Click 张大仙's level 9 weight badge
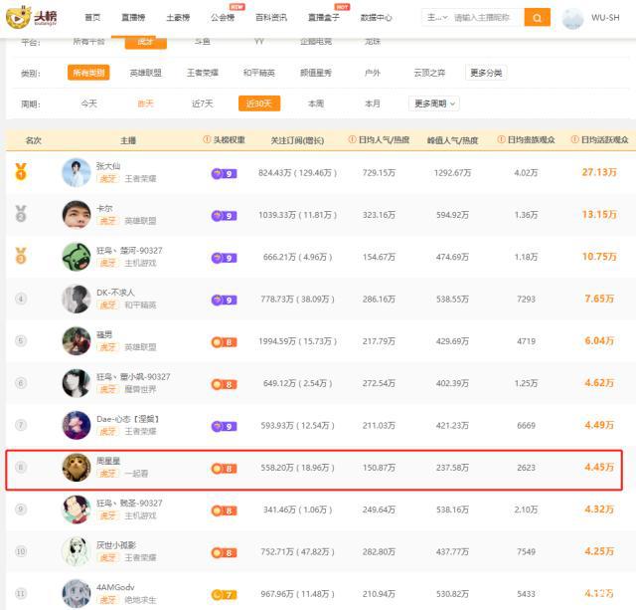This screenshot has height=610, width=636. 224,173
